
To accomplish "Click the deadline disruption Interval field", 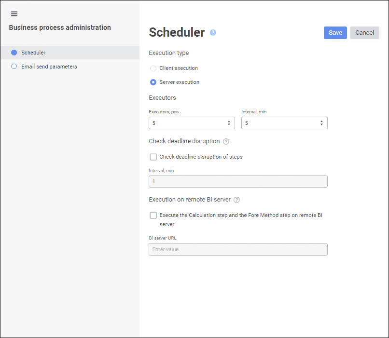I will point(238,182).
